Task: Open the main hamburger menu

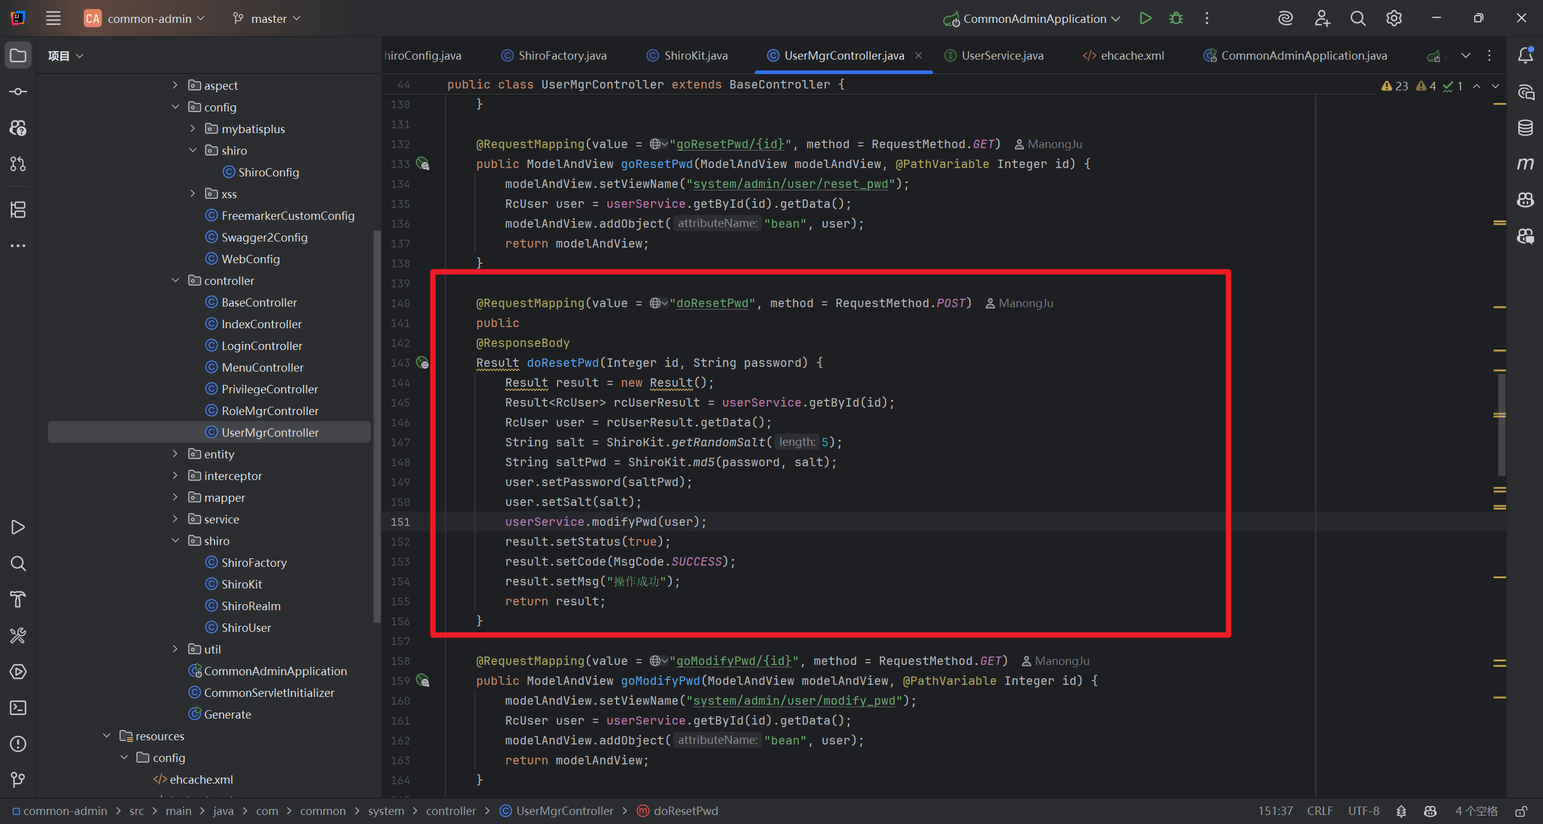Action: pyautogui.click(x=53, y=19)
